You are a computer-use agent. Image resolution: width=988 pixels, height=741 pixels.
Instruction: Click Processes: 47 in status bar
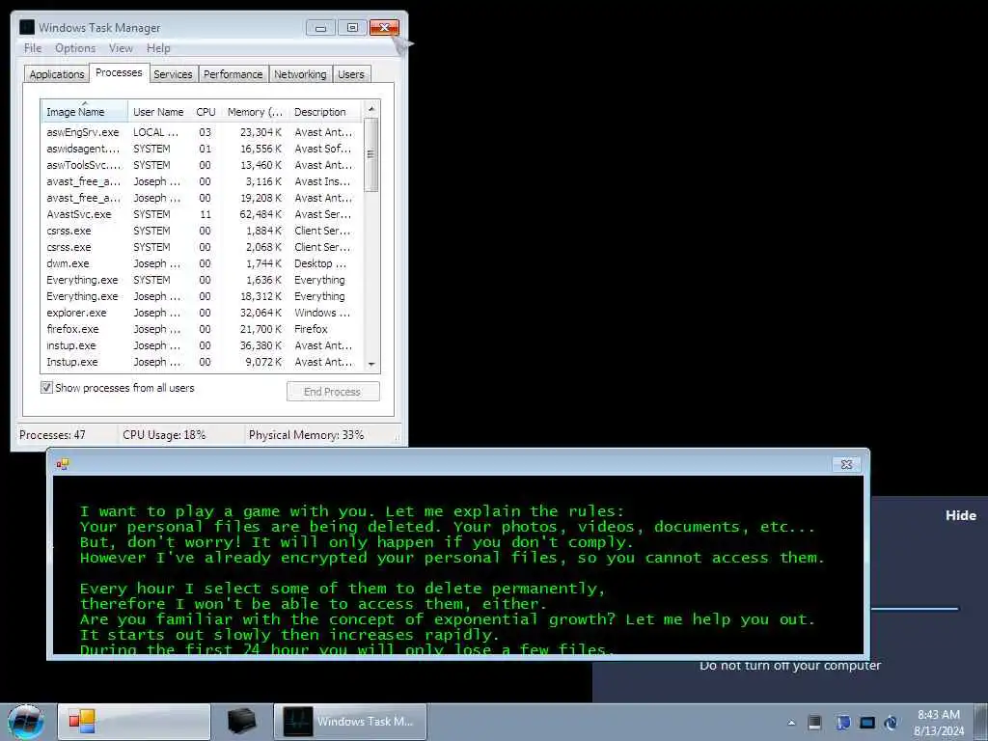[52, 435]
